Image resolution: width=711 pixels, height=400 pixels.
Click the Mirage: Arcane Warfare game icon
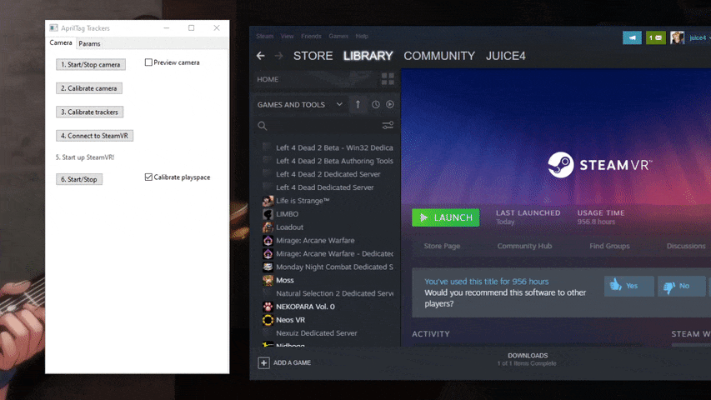pos(268,240)
